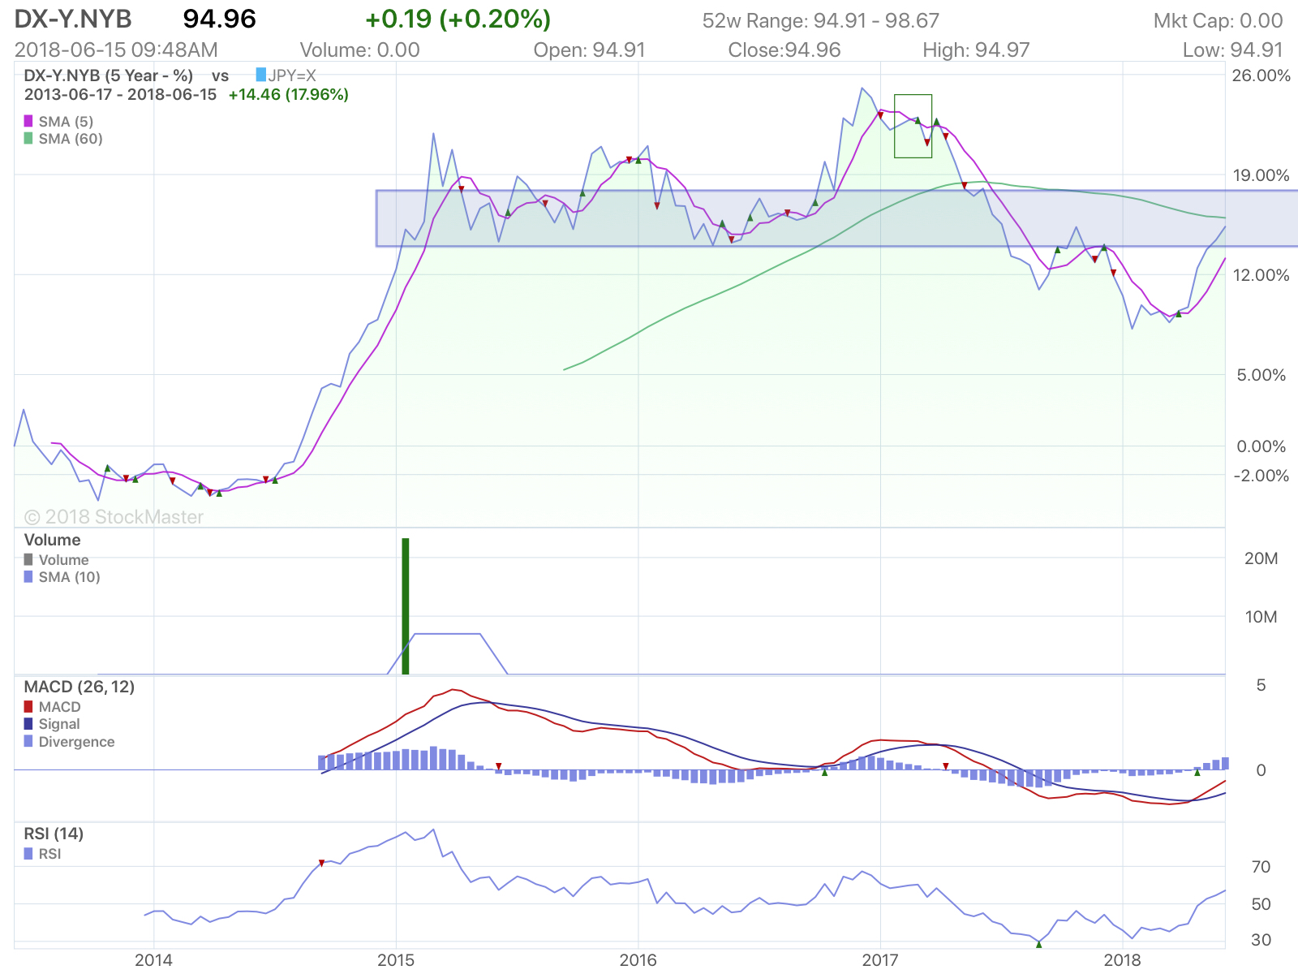Click the date range 2013-06-17 - 2018-06-15
This screenshot has width=1298, height=974.
point(120,94)
